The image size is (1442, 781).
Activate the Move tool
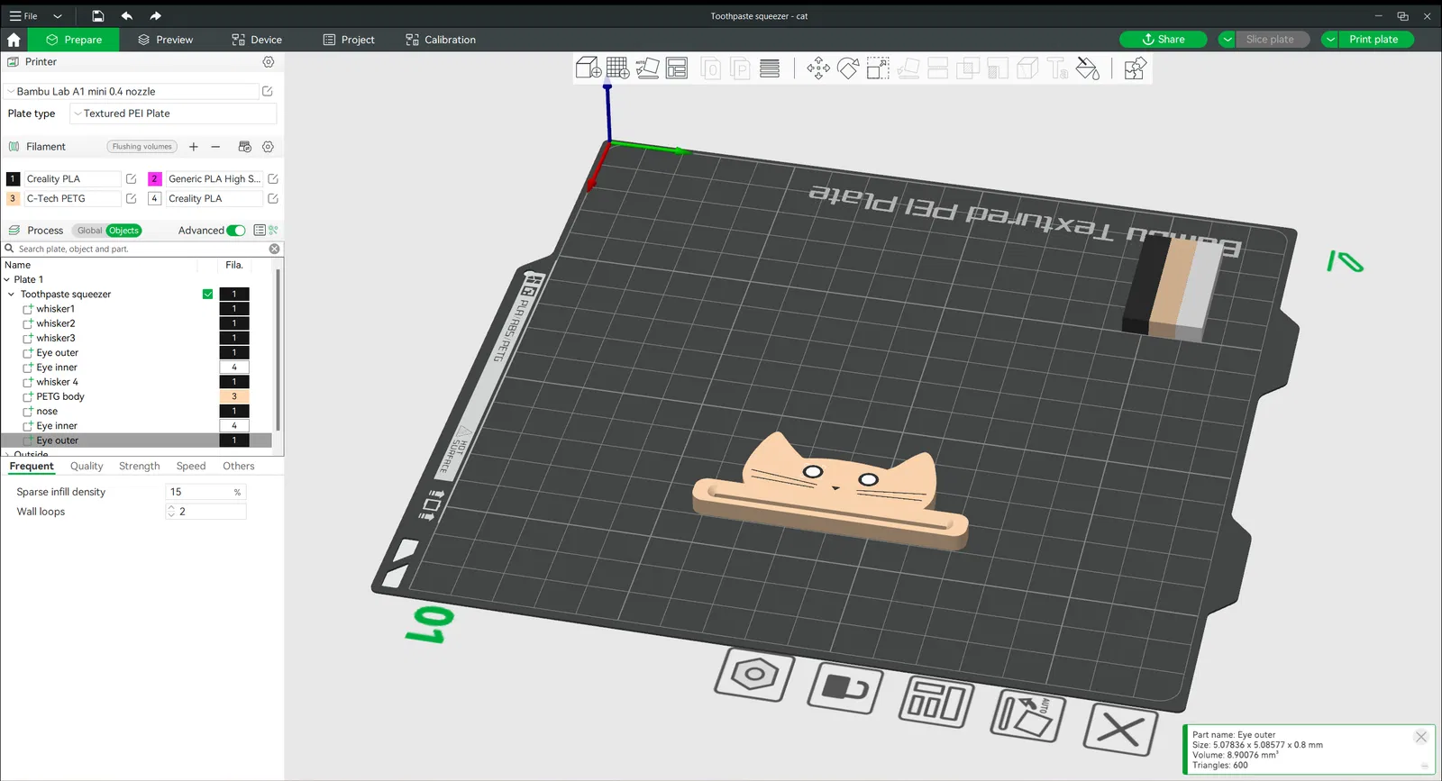coord(818,68)
